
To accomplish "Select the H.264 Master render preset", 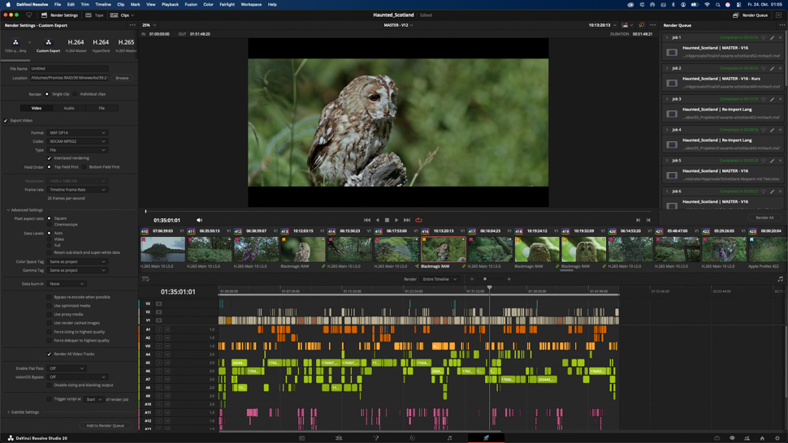I will coord(76,44).
